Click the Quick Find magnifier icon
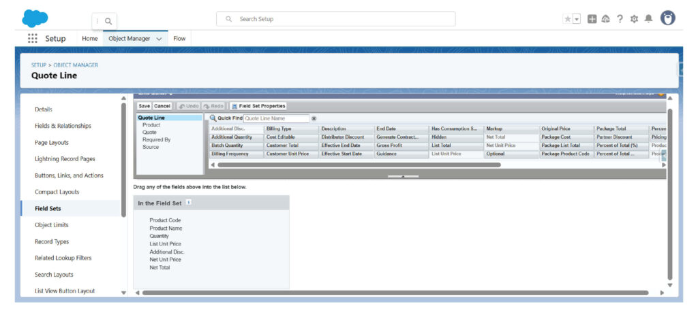 pos(213,118)
